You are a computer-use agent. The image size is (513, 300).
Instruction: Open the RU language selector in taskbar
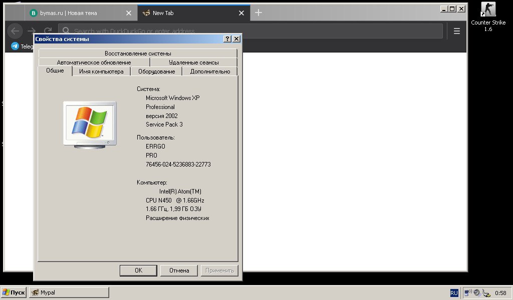tap(454, 293)
